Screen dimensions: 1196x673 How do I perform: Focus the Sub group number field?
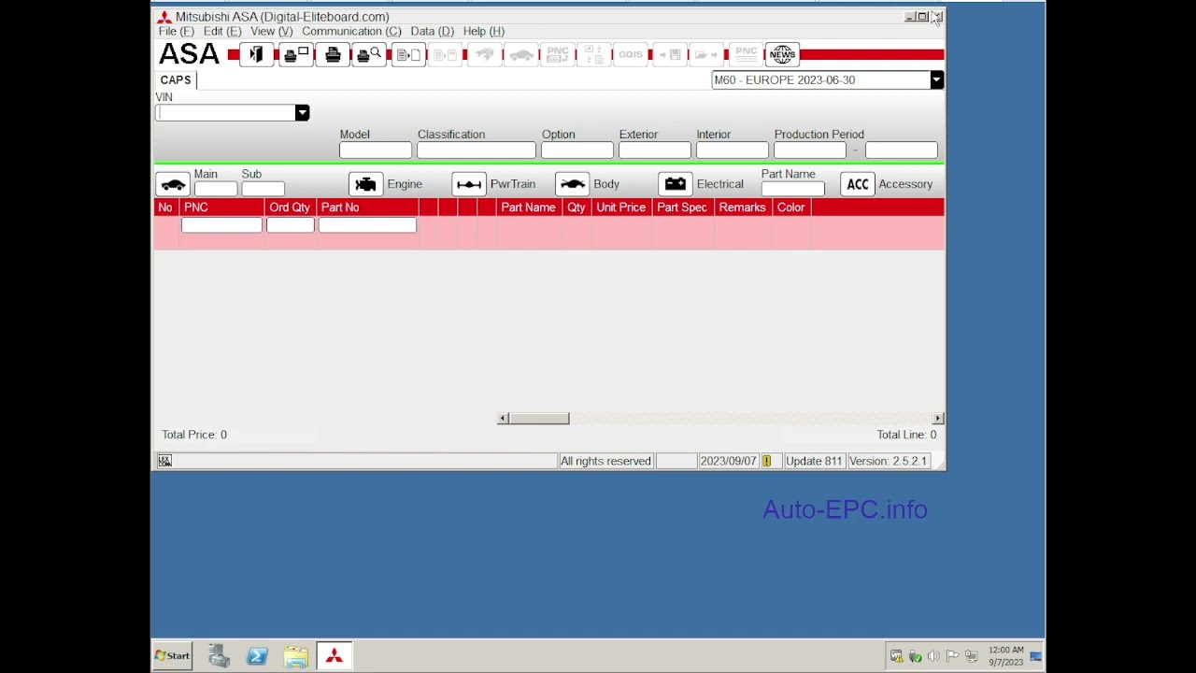click(263, 189)
